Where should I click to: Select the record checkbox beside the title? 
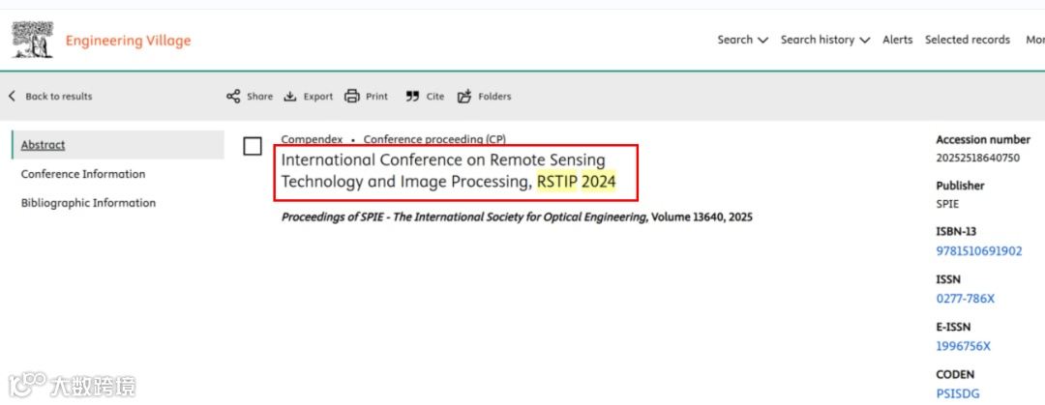point(253,146)
